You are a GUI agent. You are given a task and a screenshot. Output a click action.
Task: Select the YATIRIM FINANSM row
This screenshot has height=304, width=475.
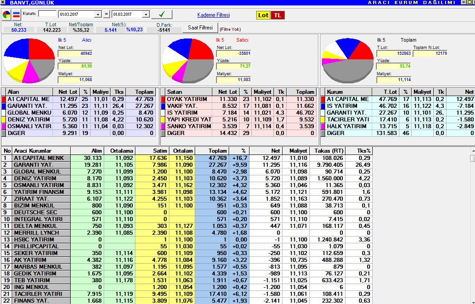pos(187,192)
